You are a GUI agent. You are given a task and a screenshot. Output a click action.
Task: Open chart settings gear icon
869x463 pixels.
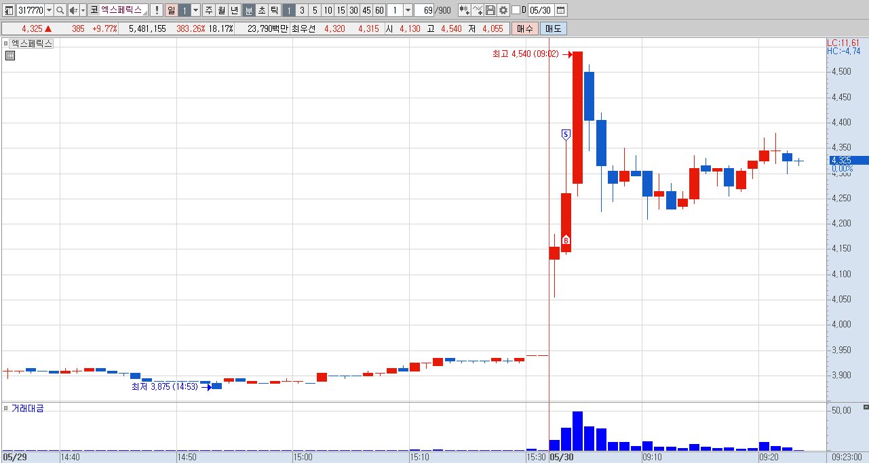click(503, 10)
